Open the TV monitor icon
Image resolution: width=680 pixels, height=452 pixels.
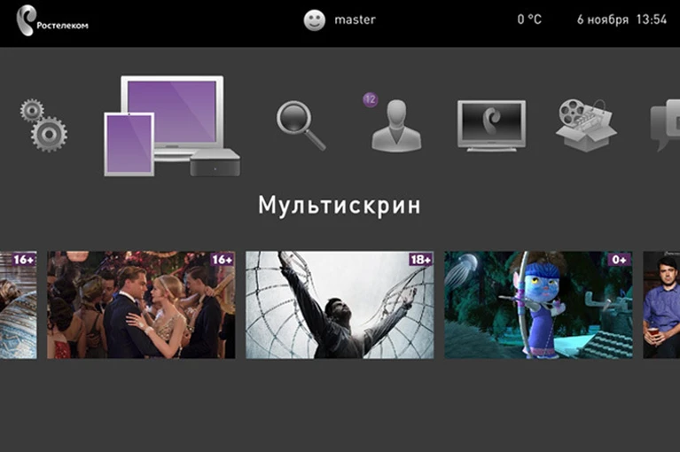click(491, 126)
